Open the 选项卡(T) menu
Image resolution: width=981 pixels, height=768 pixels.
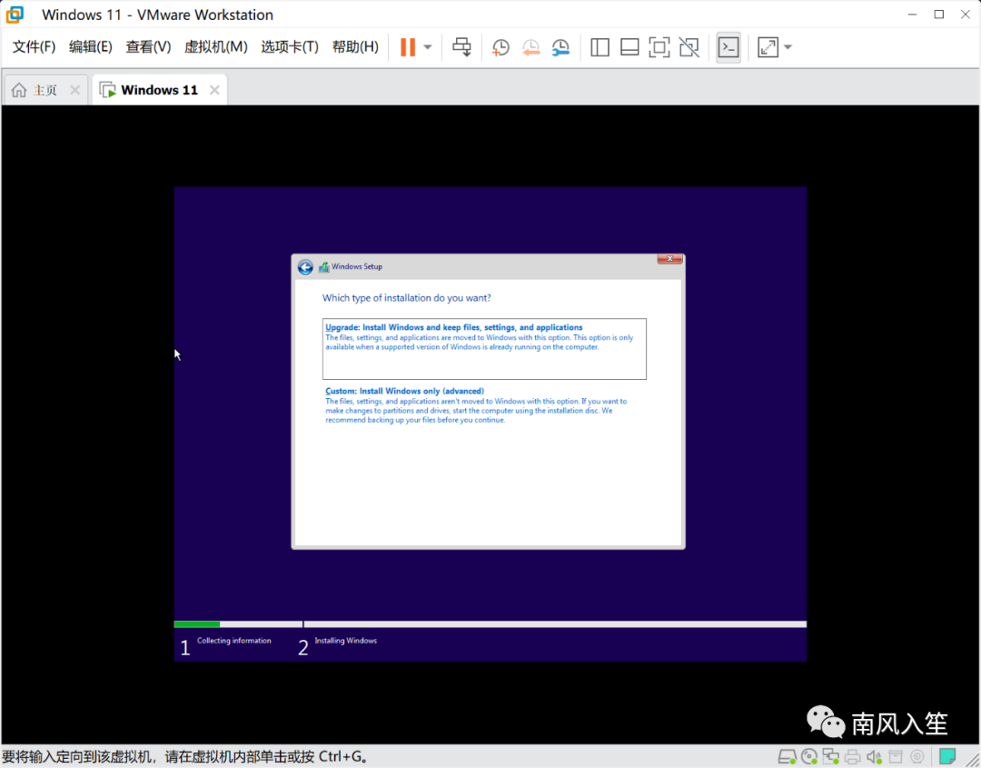[290, 47]
